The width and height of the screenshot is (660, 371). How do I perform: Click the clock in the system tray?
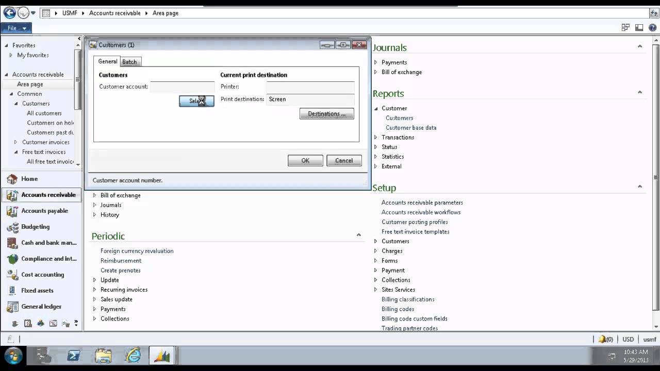point(636,356)
